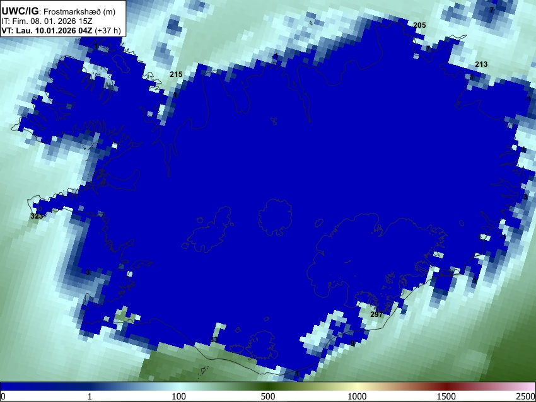Click the map value '323'

(37, 216)
